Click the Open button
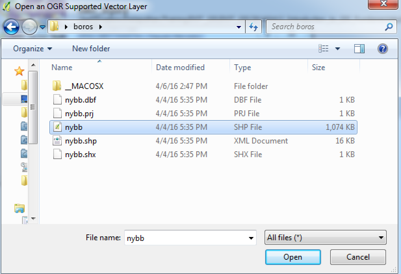The width and height of the screenshot is (401, 274). 293,257
